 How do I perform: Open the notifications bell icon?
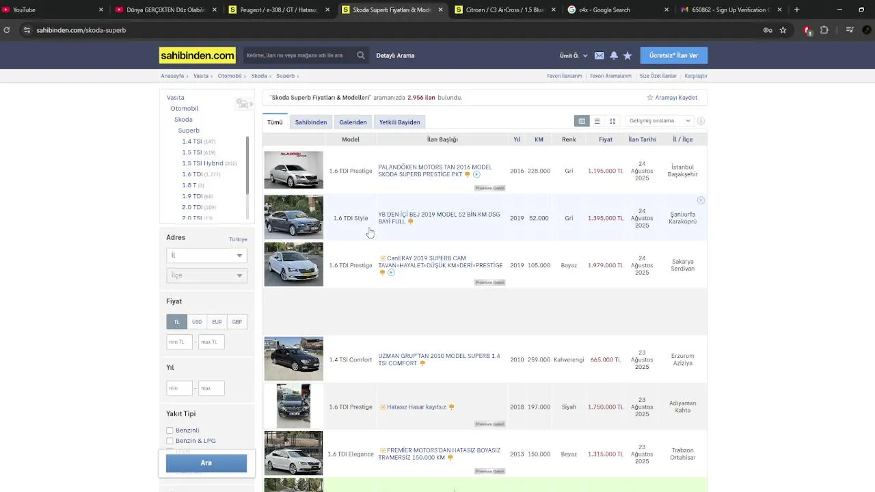coord(613,55)
